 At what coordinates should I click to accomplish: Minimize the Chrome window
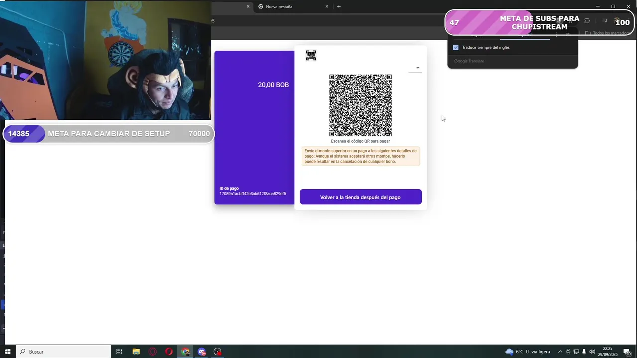point(598,6)
